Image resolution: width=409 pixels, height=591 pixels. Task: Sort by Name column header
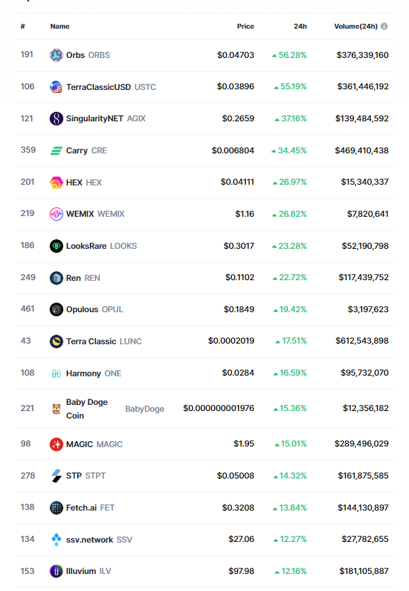(x=60, y=27)
